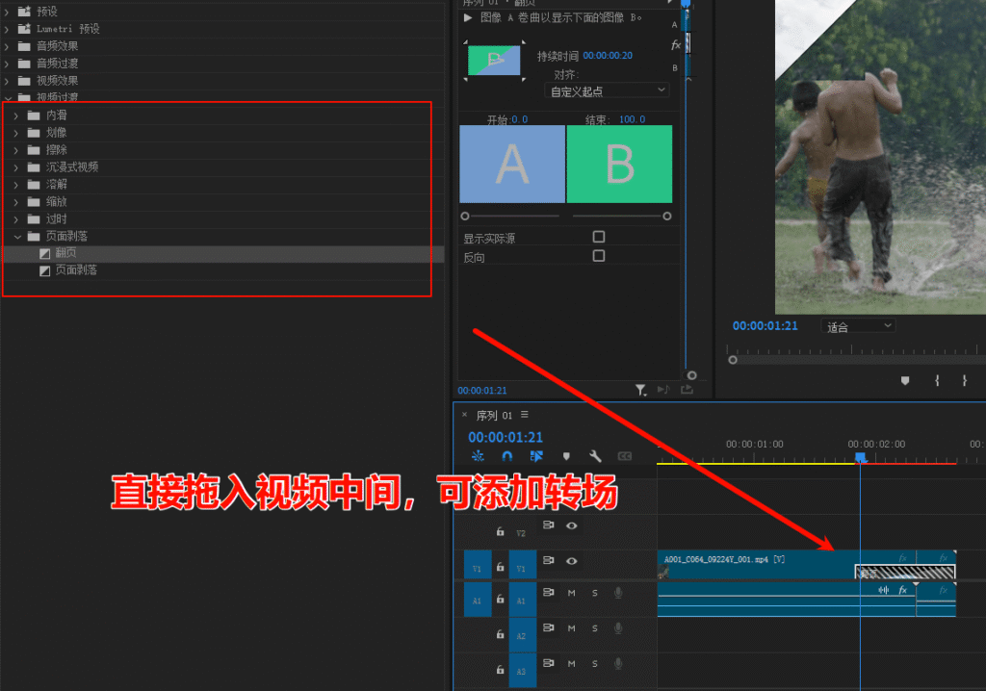Enable the 反向 checkbox
The height and width of the screenshot is (691, 986).
pyautogui.click(x=598, y=257)
